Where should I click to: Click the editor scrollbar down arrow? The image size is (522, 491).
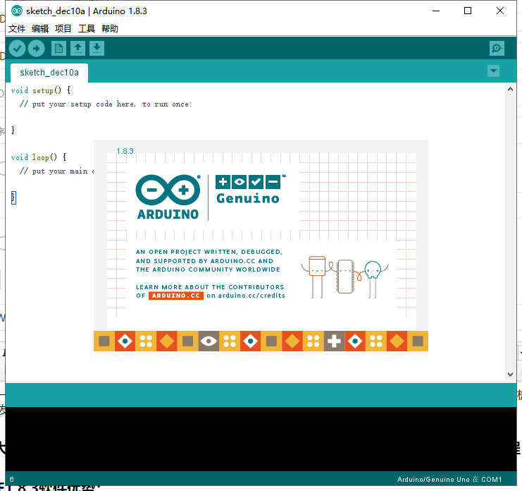(510, 375)
